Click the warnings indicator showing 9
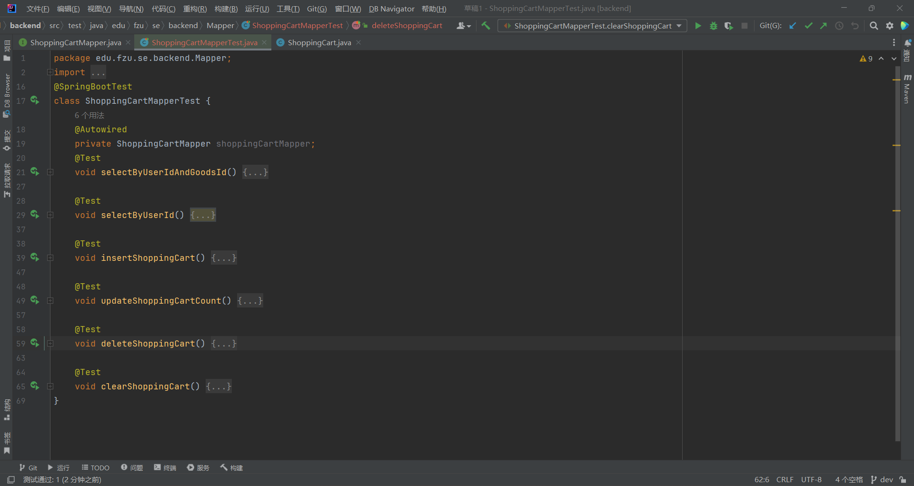Screen dimensions: 914x486 [x=866, y=59]
